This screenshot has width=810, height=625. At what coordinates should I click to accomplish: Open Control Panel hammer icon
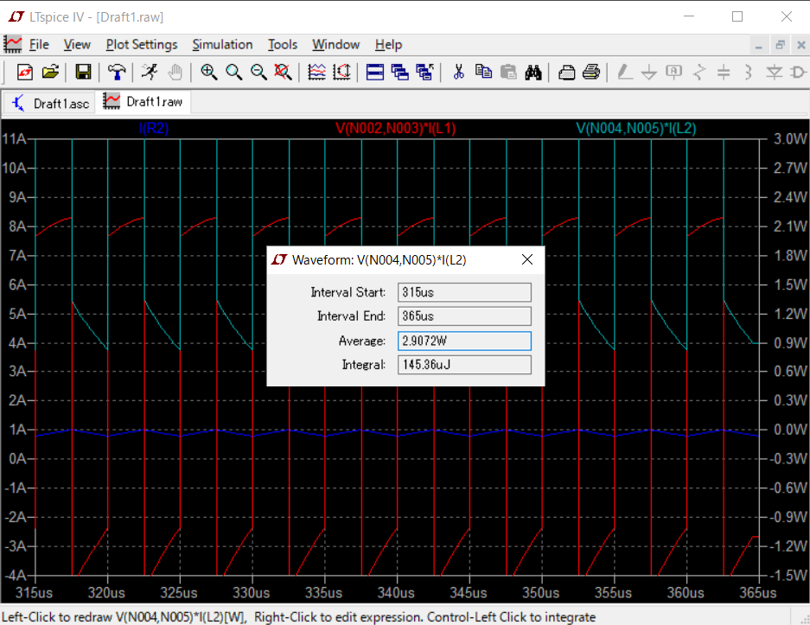[x=117, y=72]
